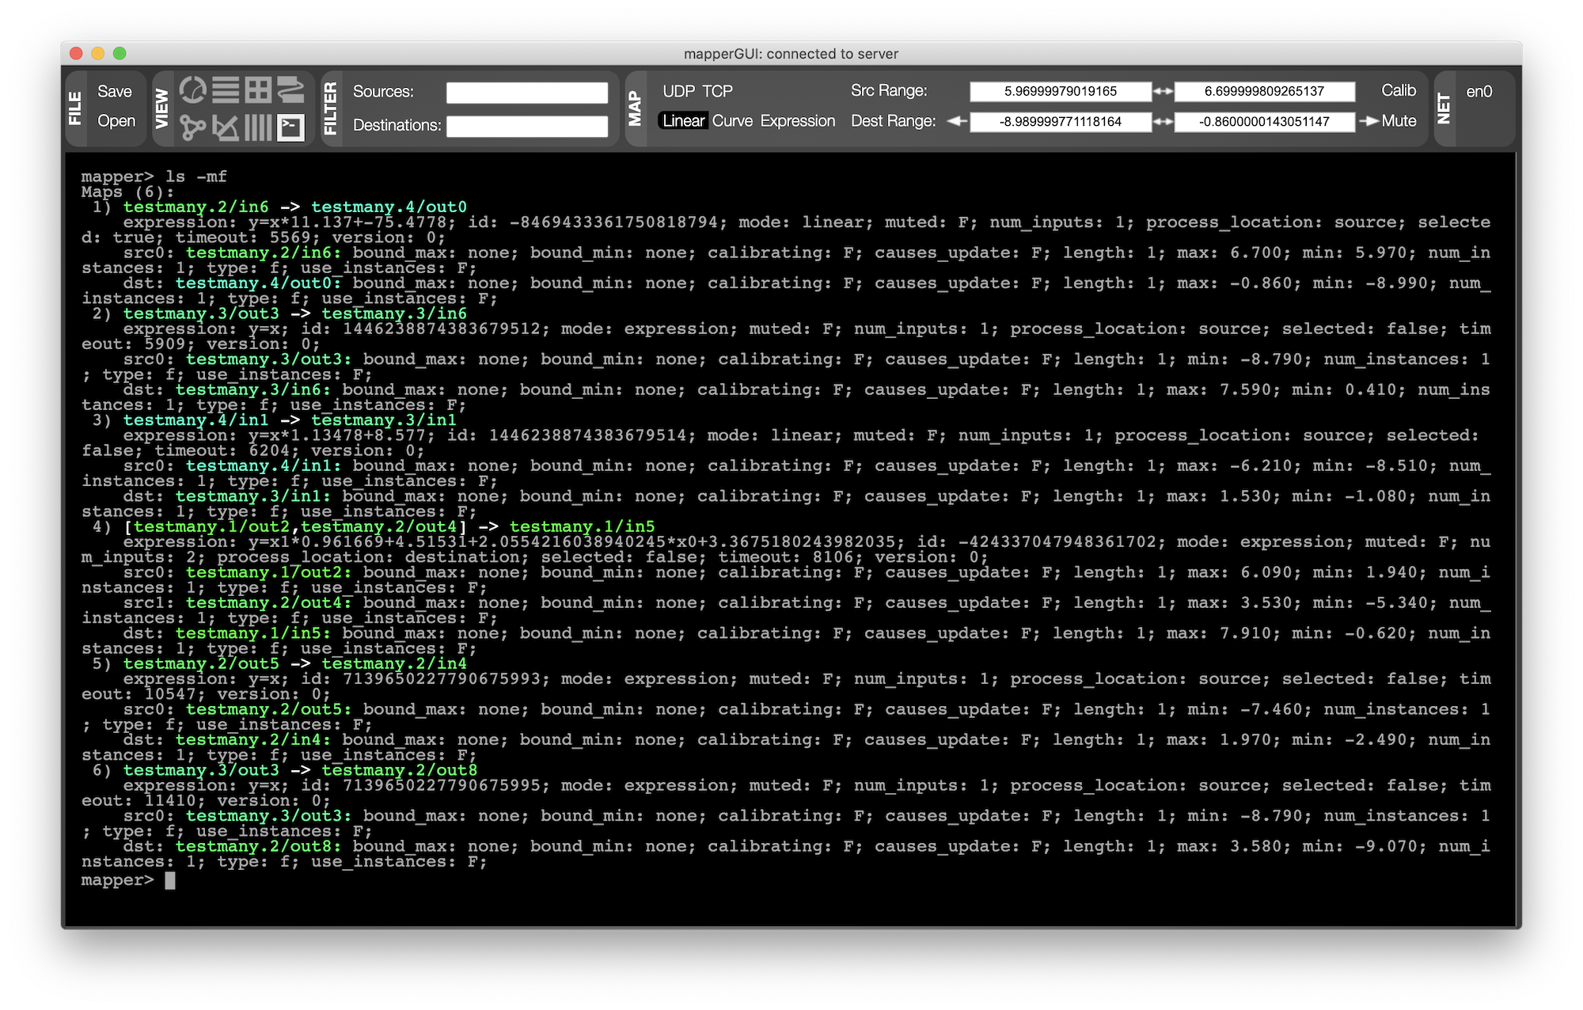Switch to the grid view icon
The image size is (1583, 1010).
258,90
